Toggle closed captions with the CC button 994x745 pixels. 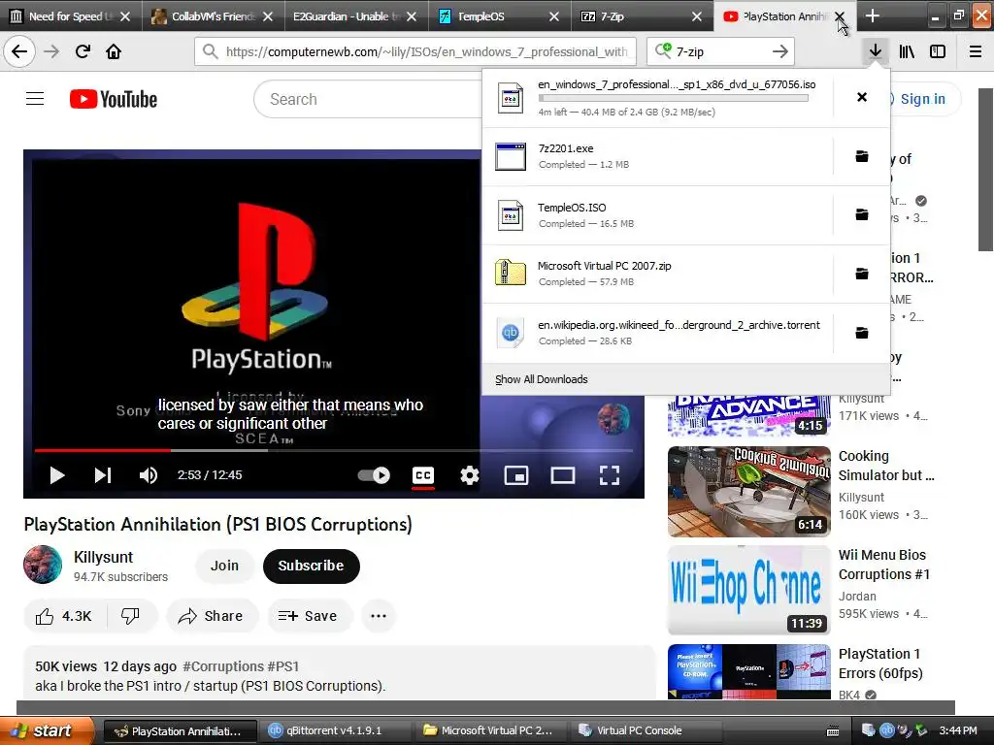[x=423, y=475]
